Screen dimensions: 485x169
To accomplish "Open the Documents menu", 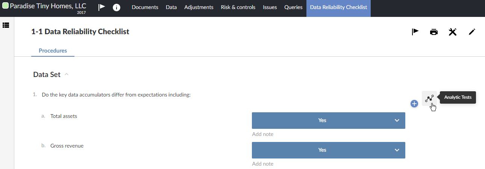I will [x=145, y=7].
